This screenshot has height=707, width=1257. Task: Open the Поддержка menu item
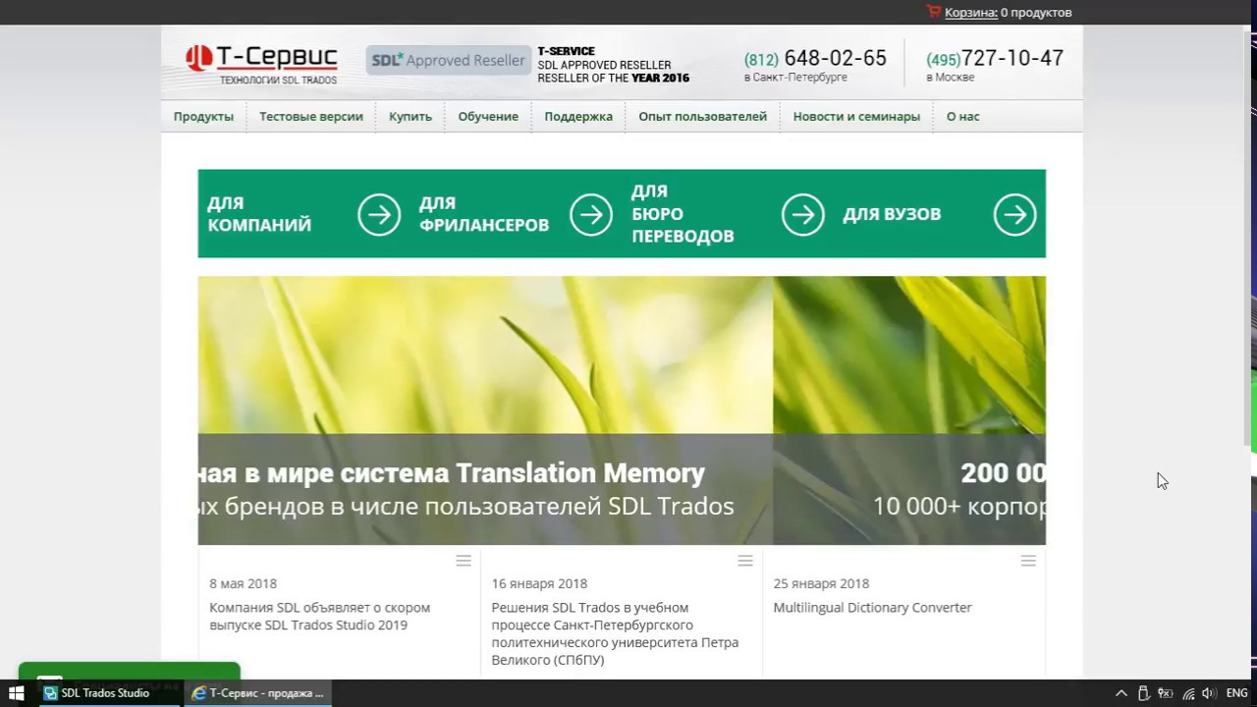[x=578, y=116]
